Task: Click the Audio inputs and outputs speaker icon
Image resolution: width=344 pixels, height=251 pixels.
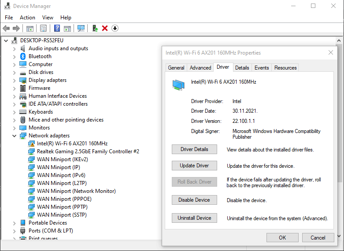Action: pos(23,48)
